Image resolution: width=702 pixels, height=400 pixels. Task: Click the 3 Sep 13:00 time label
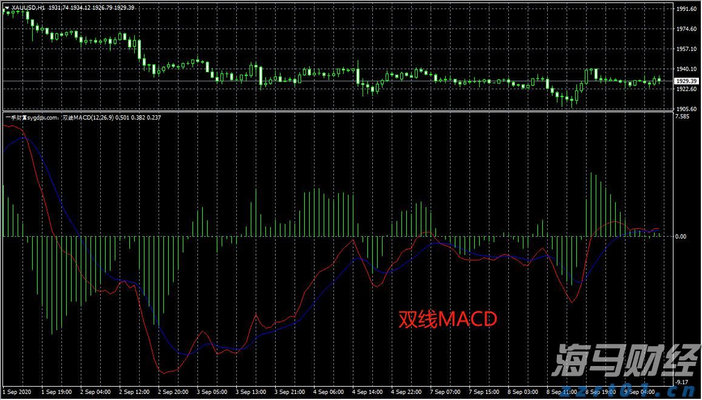click(x=251, y=392)
